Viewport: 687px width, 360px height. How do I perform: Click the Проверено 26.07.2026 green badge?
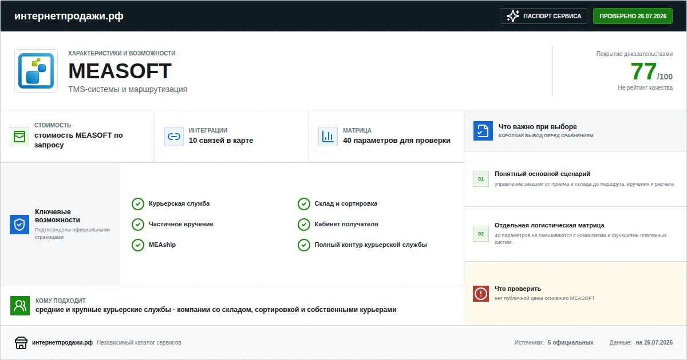633,16
